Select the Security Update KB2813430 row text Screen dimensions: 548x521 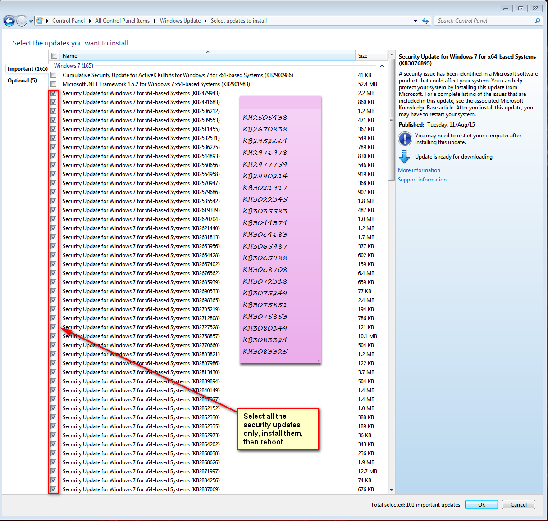[x=141, y=372]
